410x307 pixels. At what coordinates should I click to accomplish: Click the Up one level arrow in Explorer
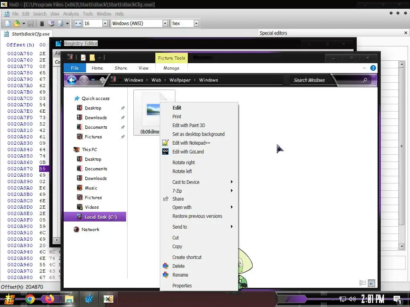(102, 80)
